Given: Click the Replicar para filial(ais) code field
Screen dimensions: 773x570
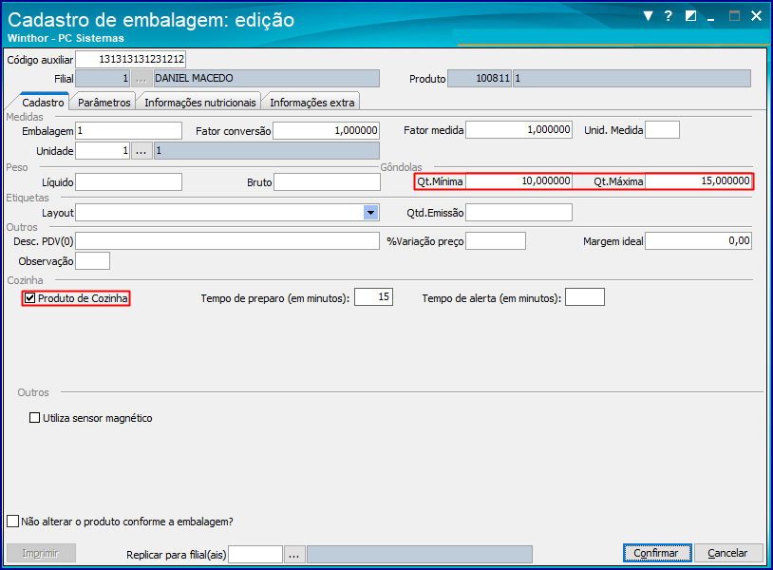Looking at the screenshot, I should point(255,555).
